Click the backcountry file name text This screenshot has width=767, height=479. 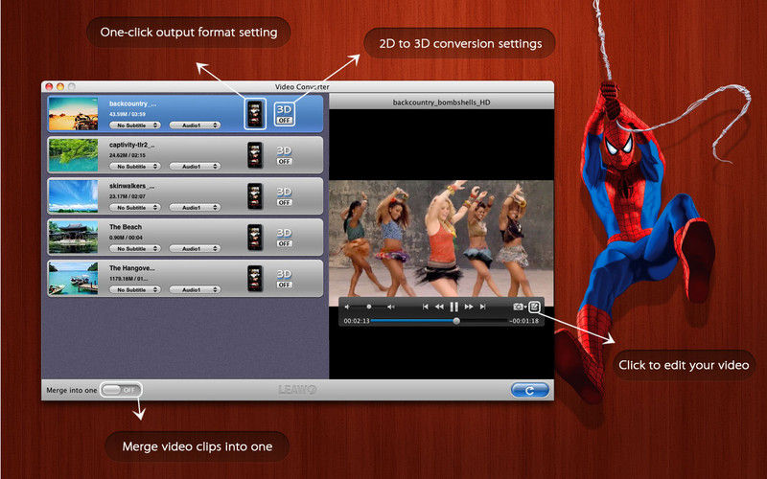132,103
